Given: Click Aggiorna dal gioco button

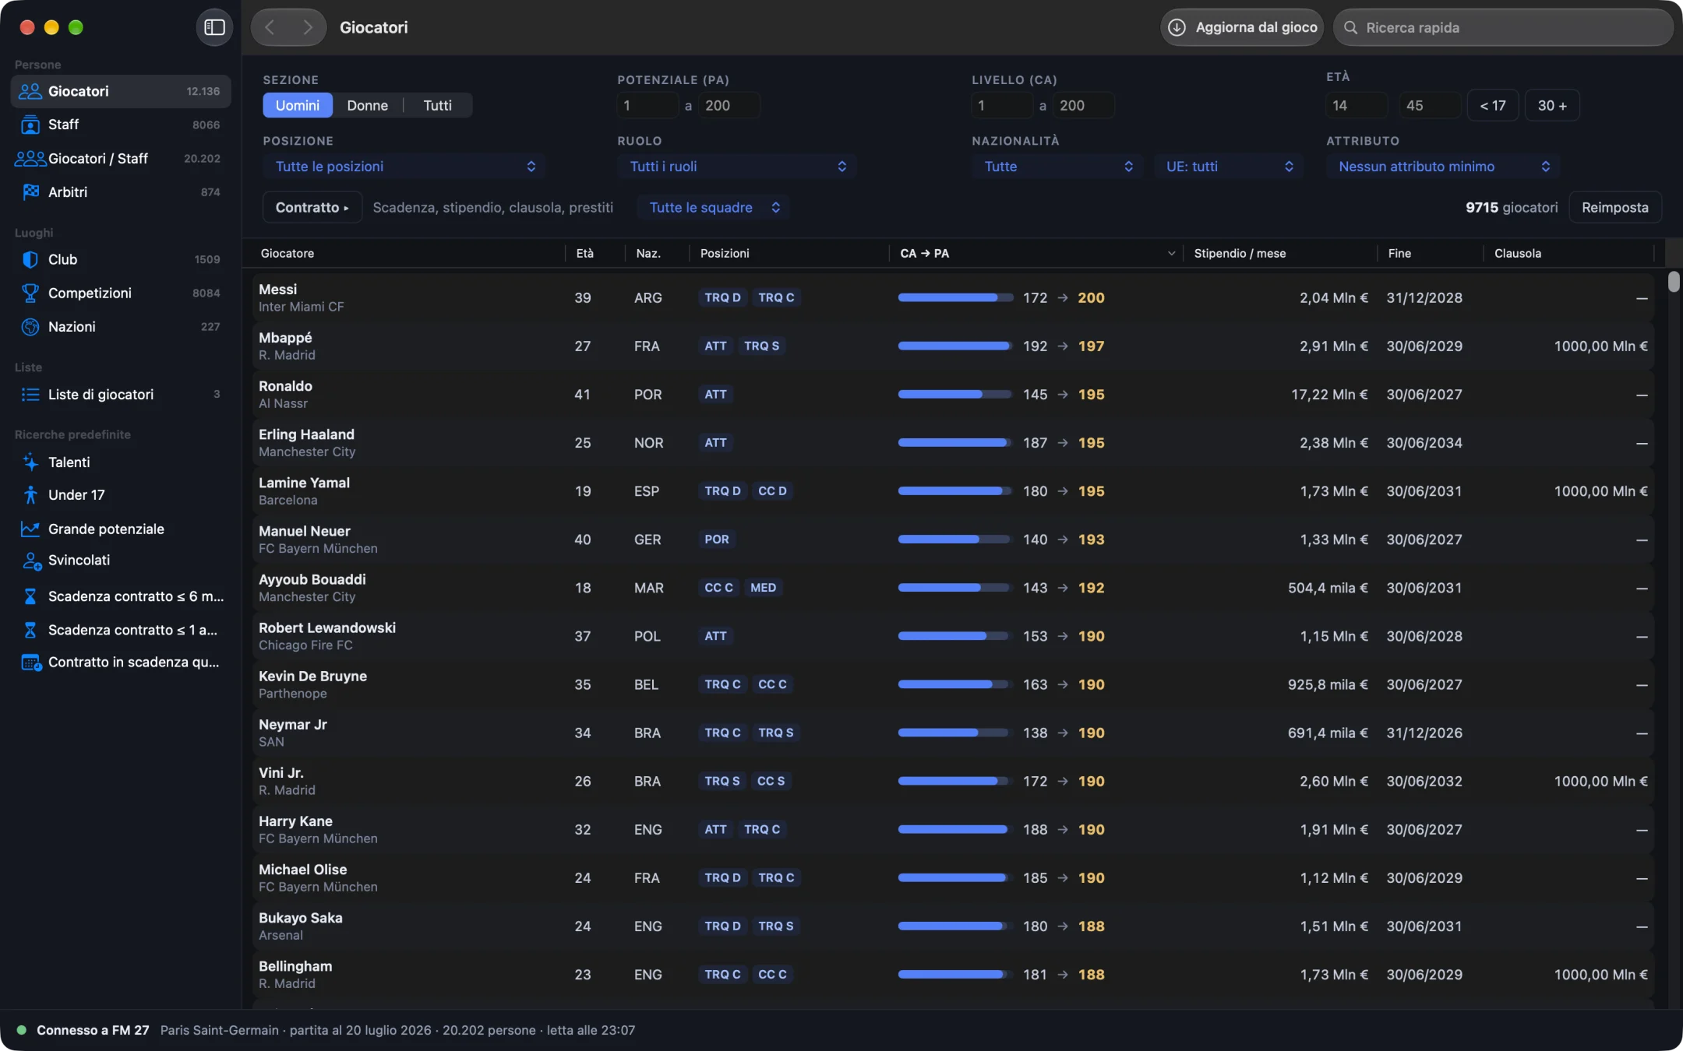Looking at the screenshot, I should click(x=1242, y=27).
